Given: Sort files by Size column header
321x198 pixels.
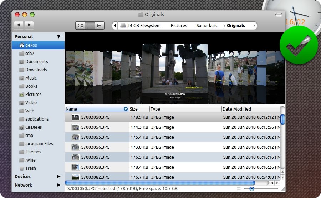Looking at the screenshot, I should 134,109.
